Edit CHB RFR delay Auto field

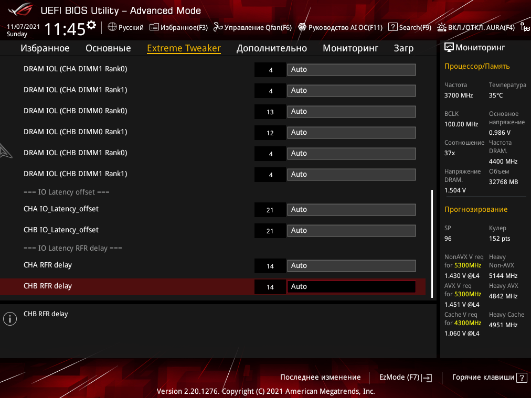352,287
